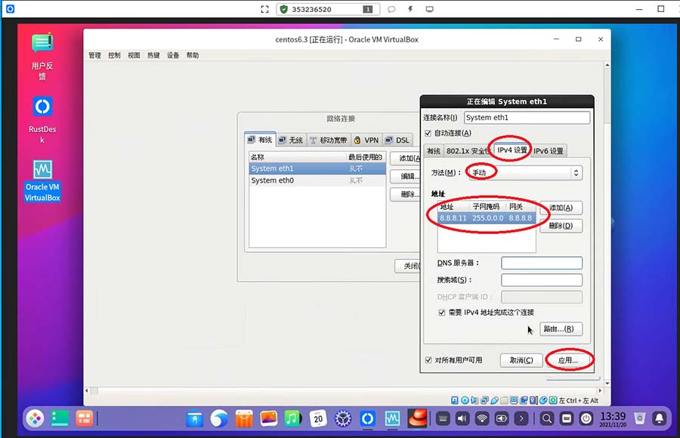Click the green shield icon beside 353236520
The image size is (680, 438).
[283, 9]
